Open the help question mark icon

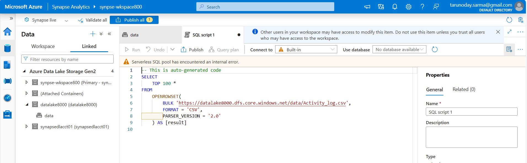point(422,7)
